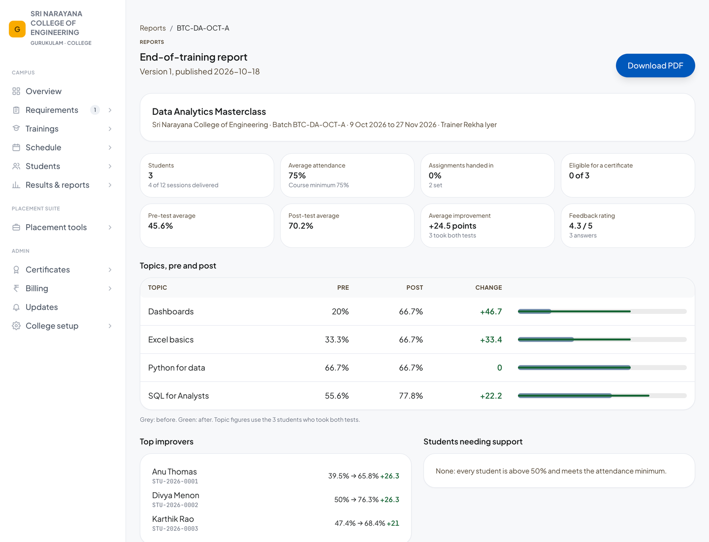Click the Updates bell icon

tap(16, 307)
